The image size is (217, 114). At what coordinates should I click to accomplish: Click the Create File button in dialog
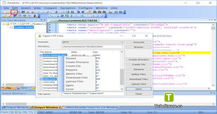click(139, 64)
